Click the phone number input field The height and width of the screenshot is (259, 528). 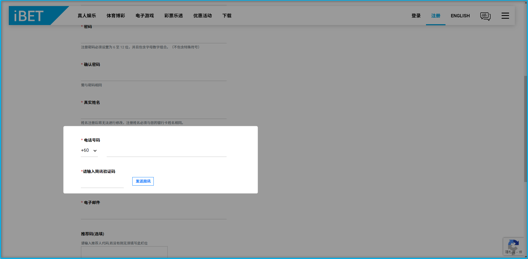tap(166, 153)
